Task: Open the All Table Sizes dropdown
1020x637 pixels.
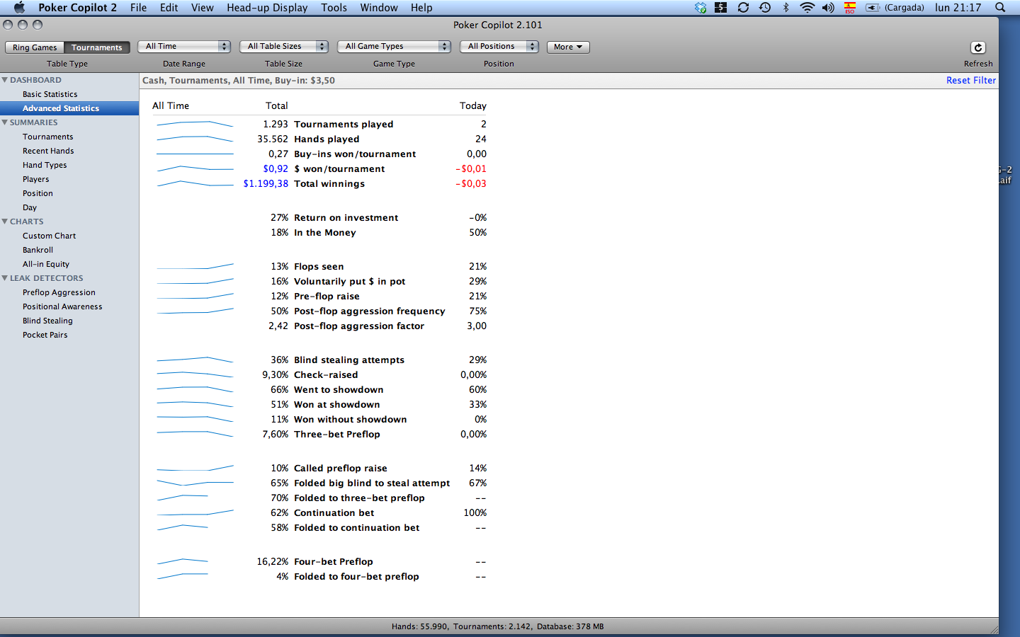Action: (283, 46)
